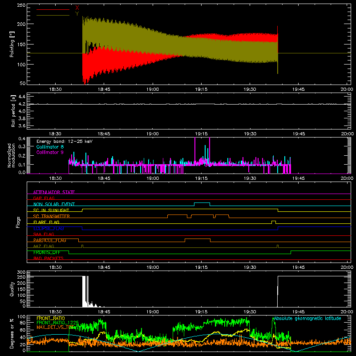
Task: Click the 80 tick on Degrees axis
Action: [23, 323]
